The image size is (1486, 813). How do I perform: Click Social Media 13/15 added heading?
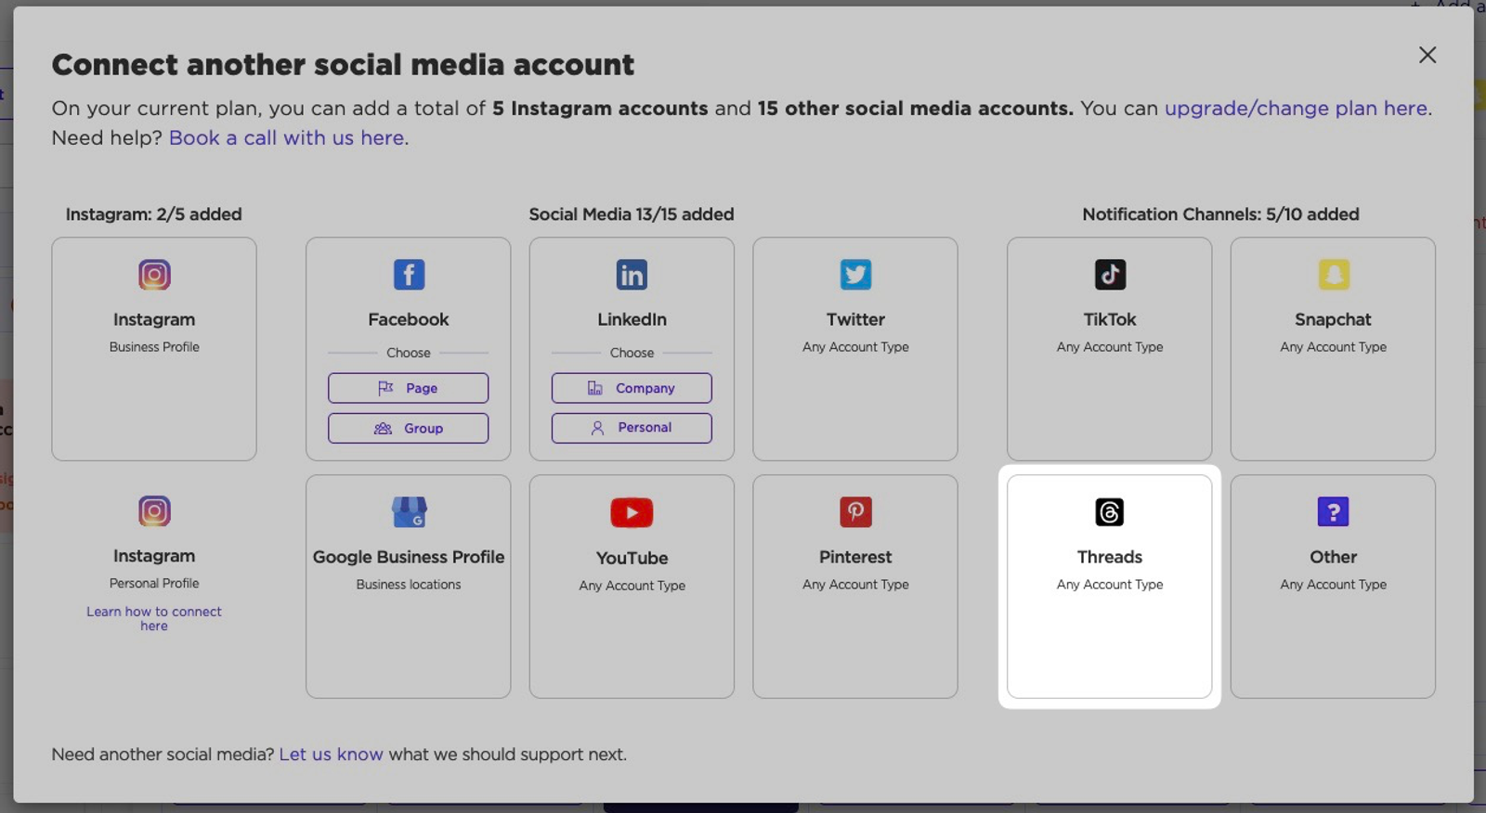coord(632,214)
